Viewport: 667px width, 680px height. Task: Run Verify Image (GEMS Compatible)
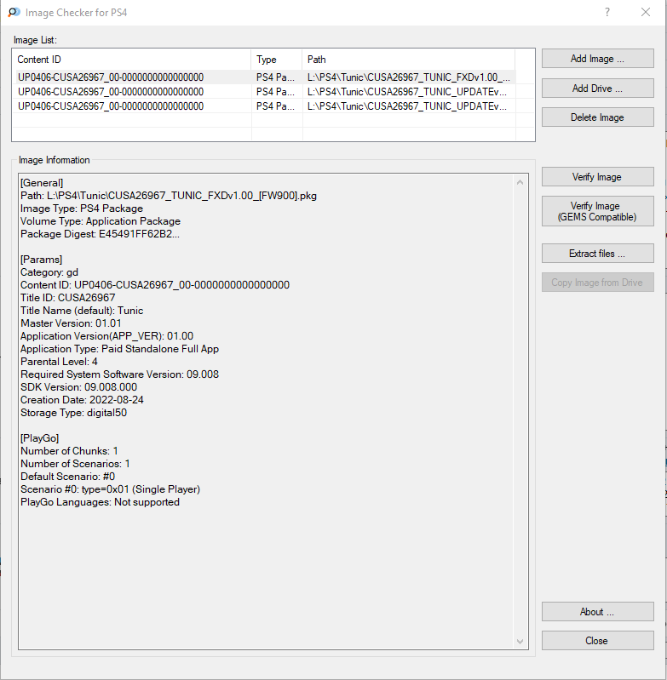597,211
